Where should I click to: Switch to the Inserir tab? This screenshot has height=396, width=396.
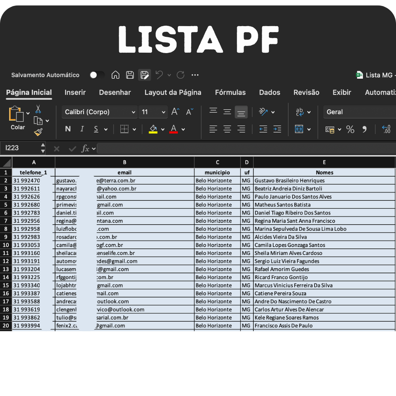point(75,92)
